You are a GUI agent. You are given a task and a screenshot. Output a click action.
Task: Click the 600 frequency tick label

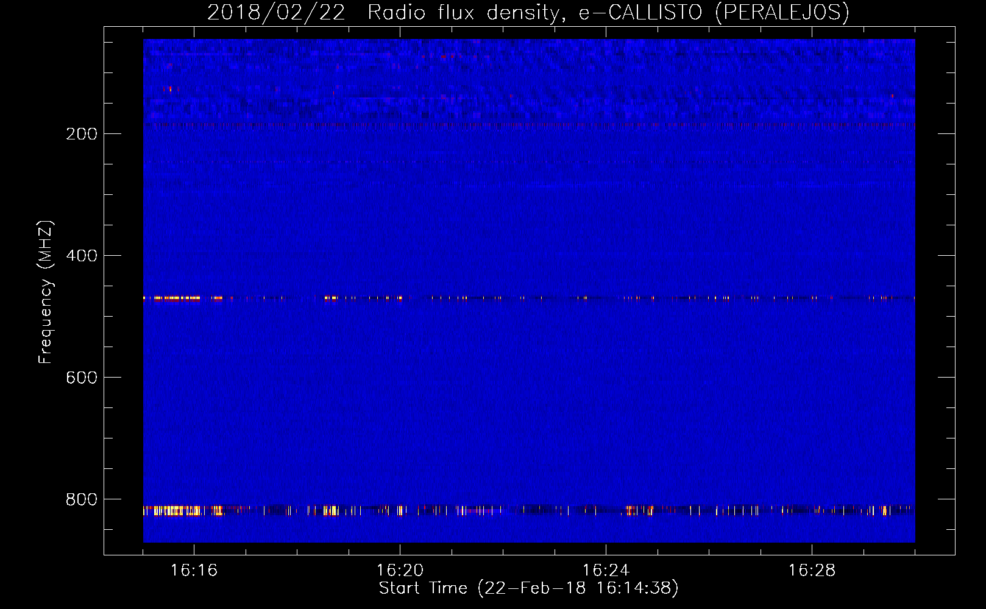[x=82, y=378]
